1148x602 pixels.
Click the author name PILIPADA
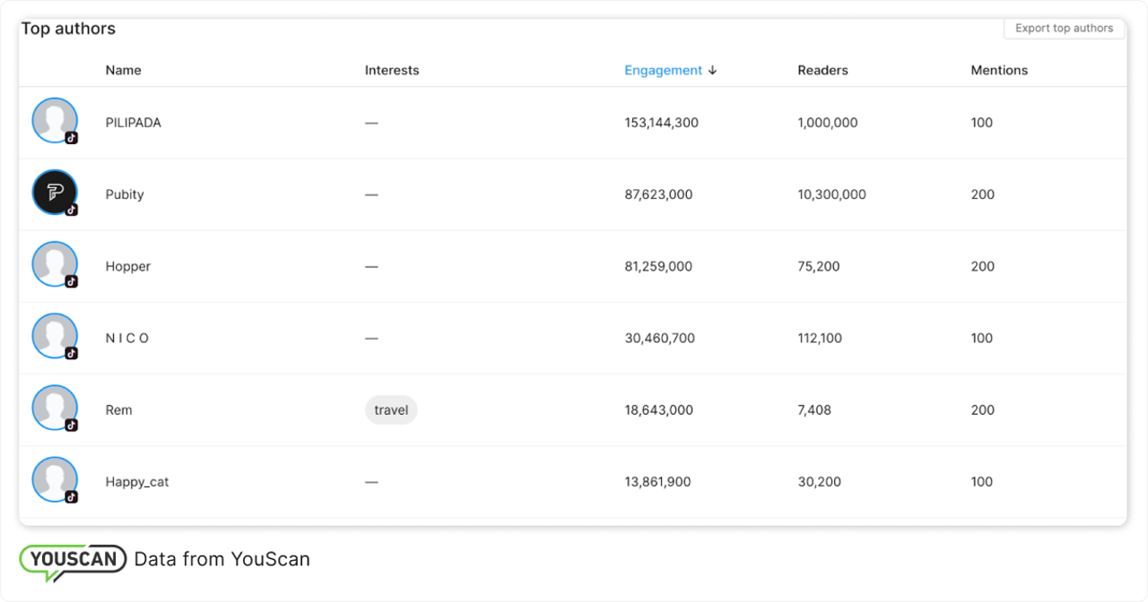(x=133, y=123)
